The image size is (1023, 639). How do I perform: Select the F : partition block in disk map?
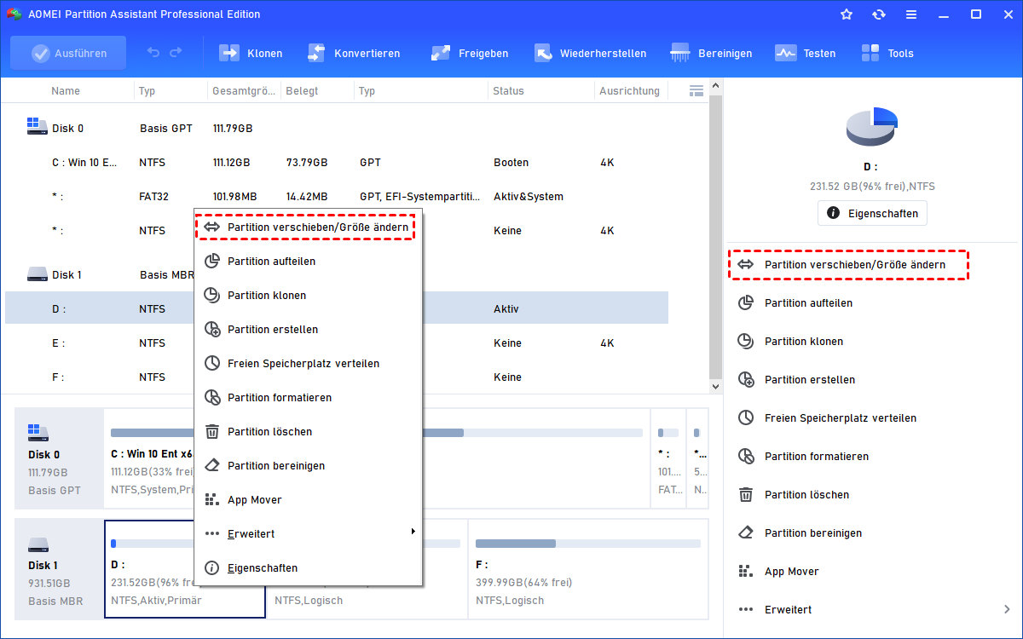coord(588,569)
